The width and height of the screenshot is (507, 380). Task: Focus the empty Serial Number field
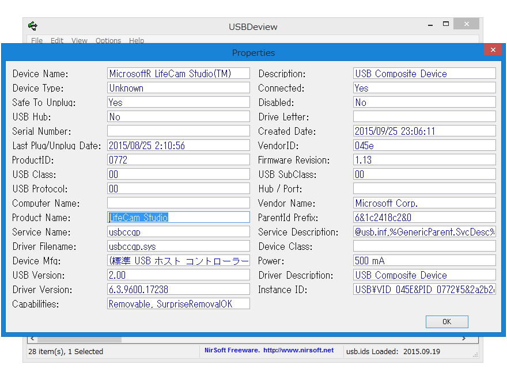coord(179,131)
